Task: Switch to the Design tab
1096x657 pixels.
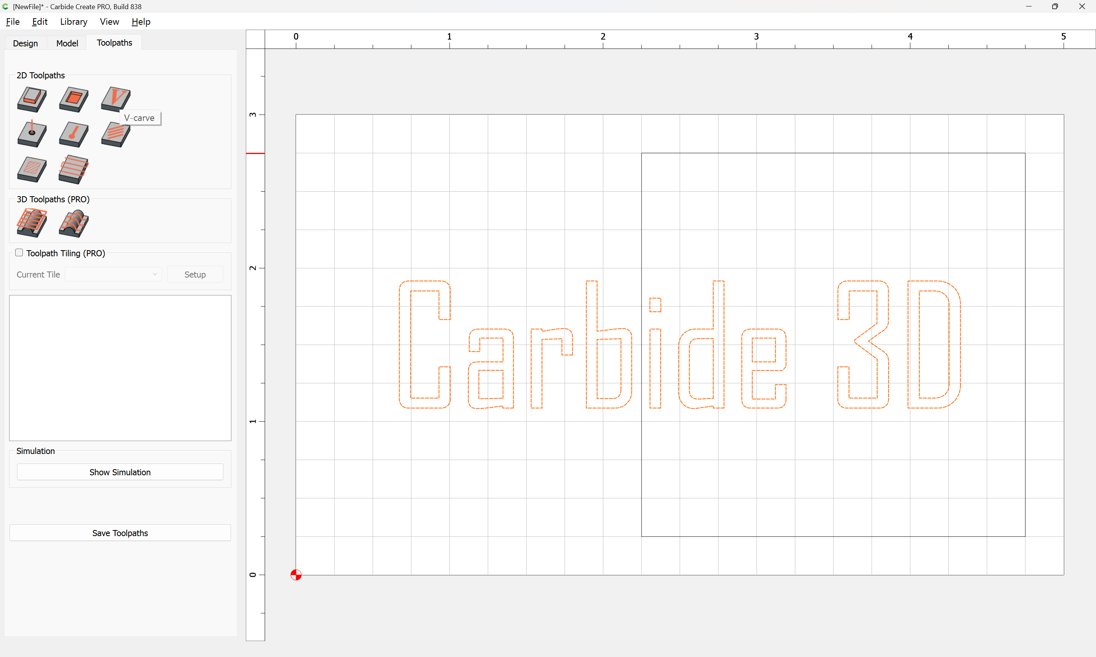Action: [25, 43]
